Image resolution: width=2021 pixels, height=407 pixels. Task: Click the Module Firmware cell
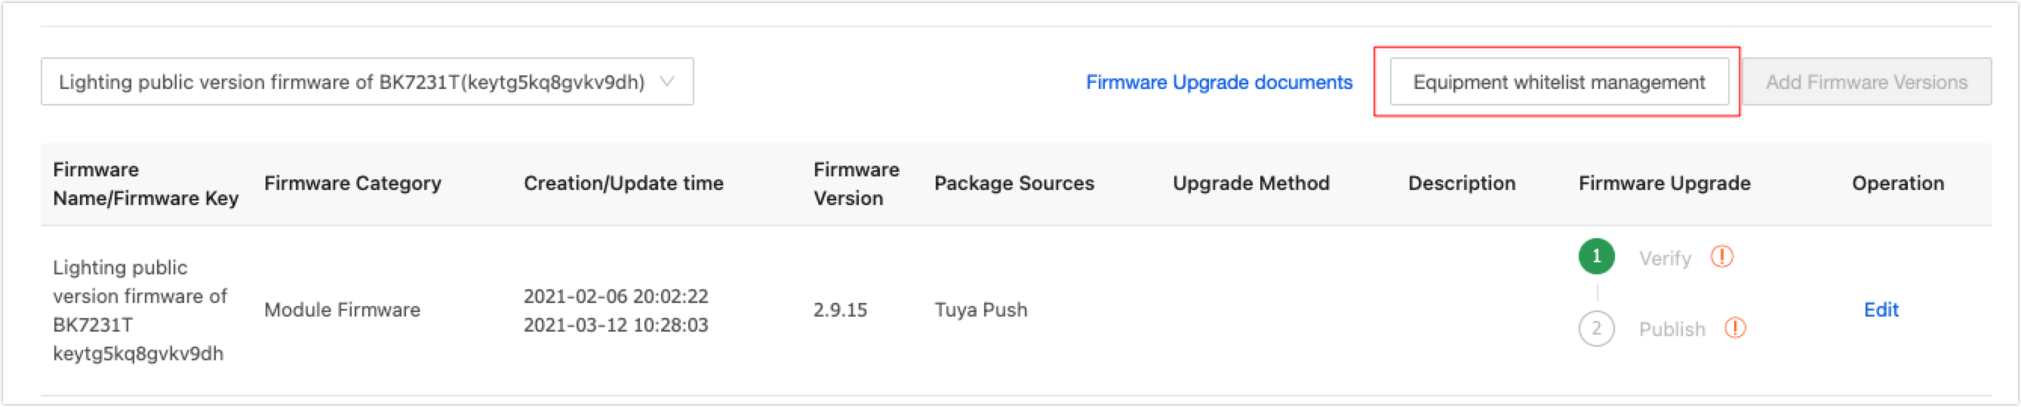[342, 310]
